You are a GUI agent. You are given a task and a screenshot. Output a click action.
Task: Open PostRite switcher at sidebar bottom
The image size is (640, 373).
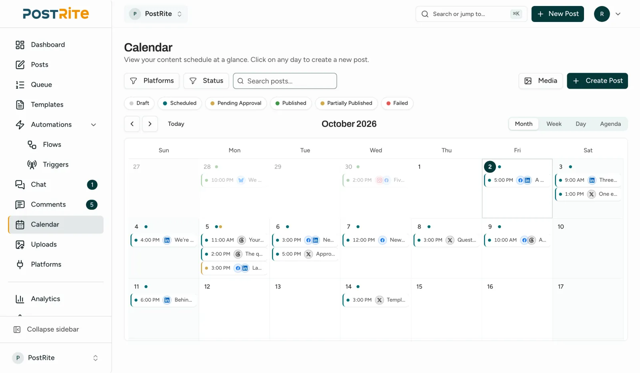(56, 358)
